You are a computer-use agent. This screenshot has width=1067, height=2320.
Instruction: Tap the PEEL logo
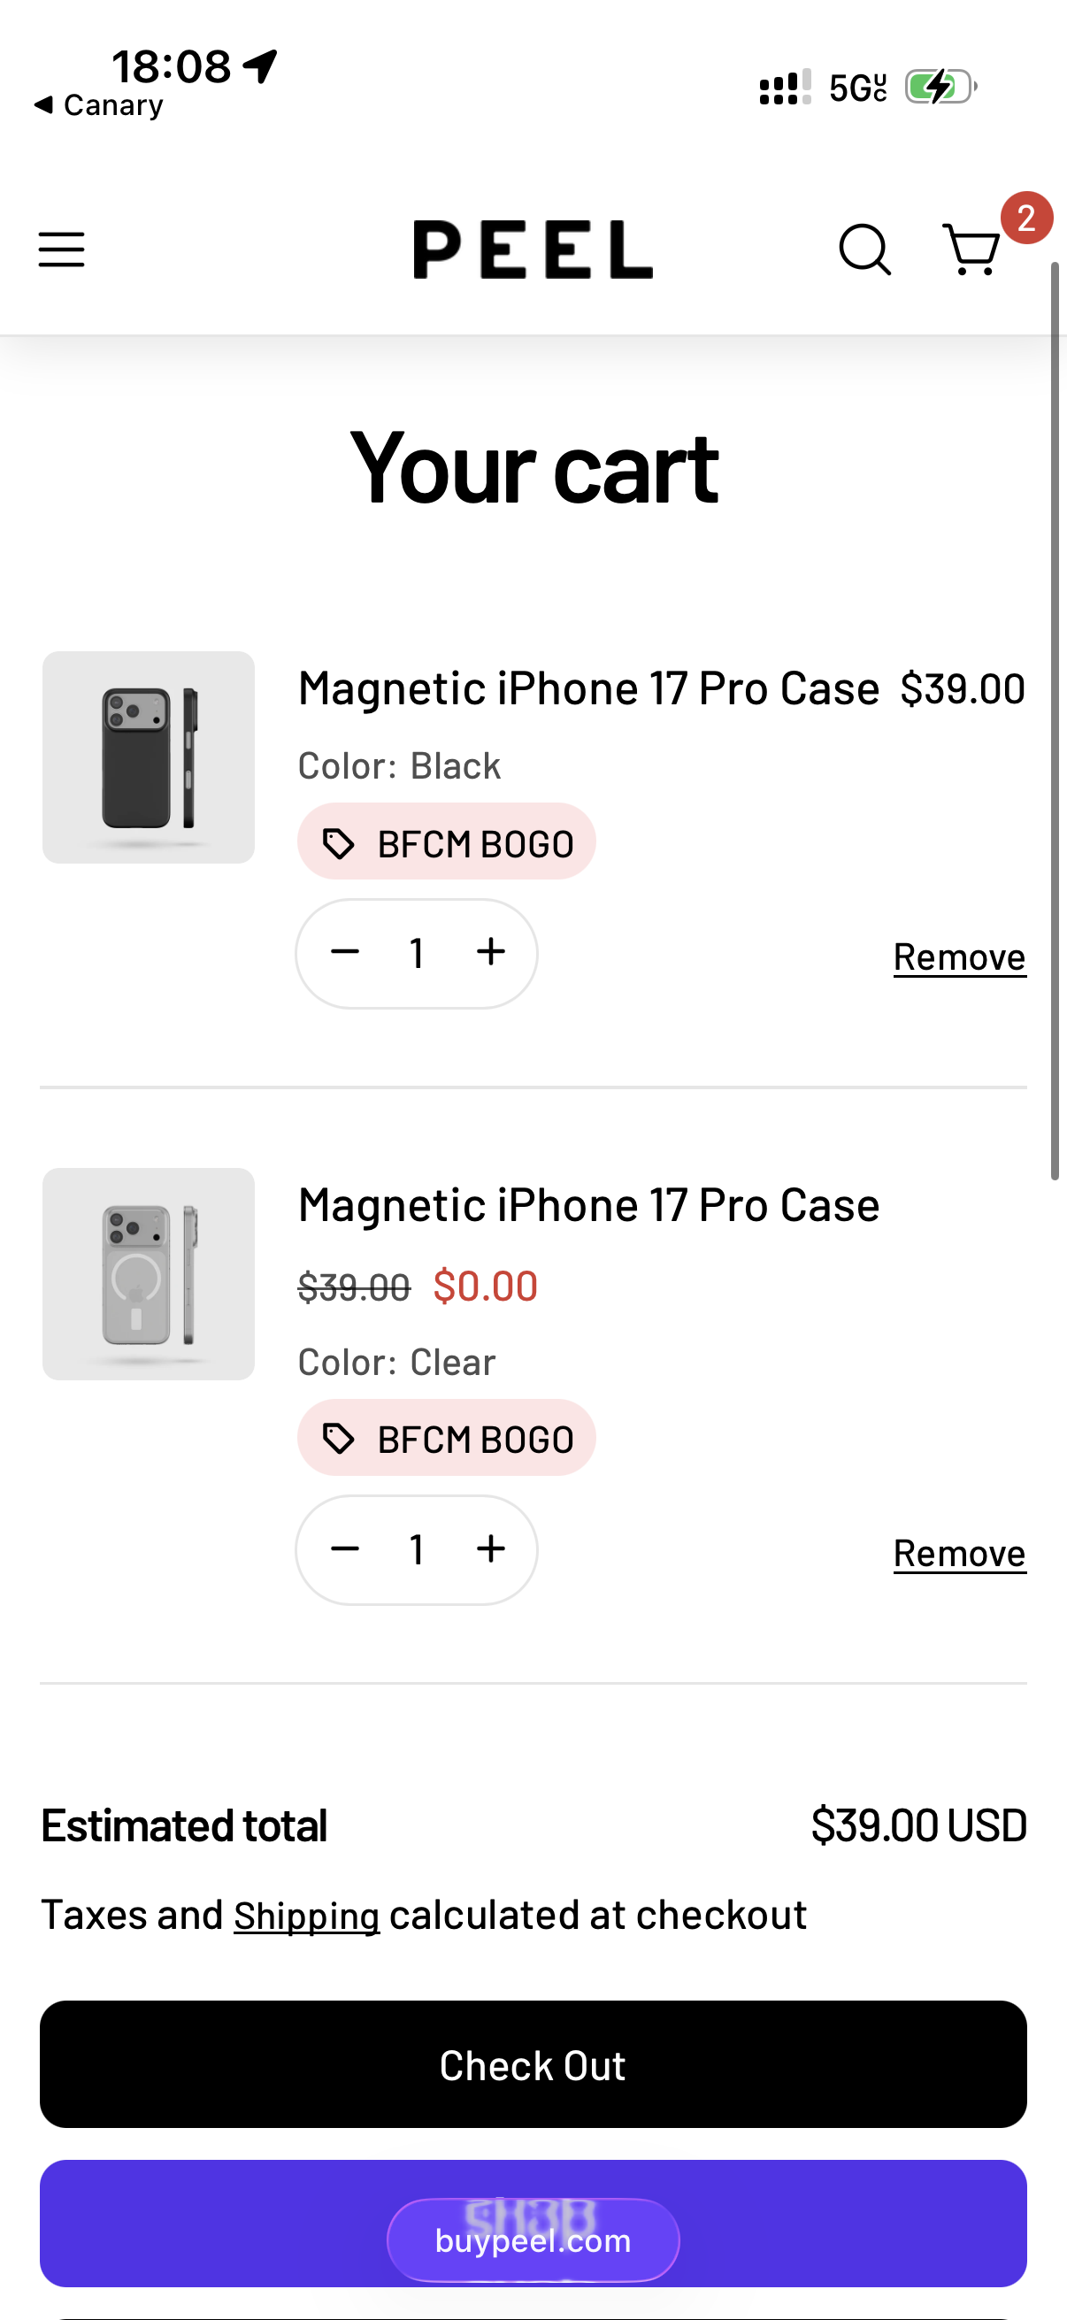click(533, 250)
